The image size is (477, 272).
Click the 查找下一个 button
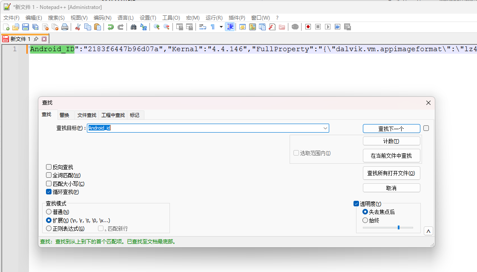tap(391, 128)
